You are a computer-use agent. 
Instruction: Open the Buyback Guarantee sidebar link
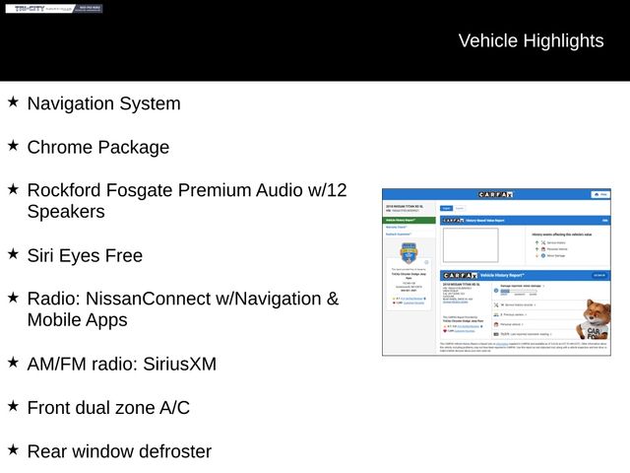(399, 235)
